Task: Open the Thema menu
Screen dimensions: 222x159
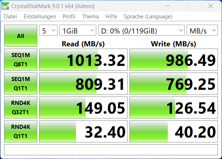Action: tap(90, 17)
